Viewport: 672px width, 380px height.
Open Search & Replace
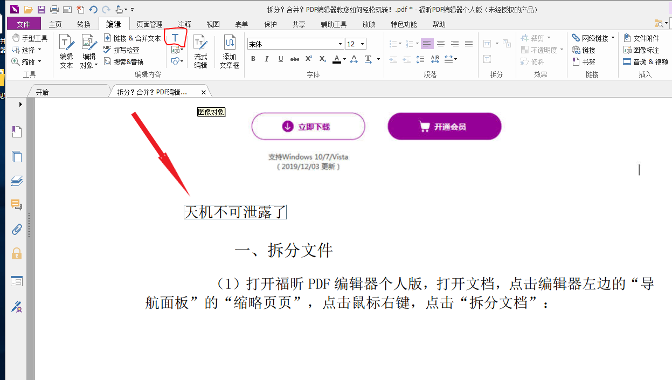[123, 62]
